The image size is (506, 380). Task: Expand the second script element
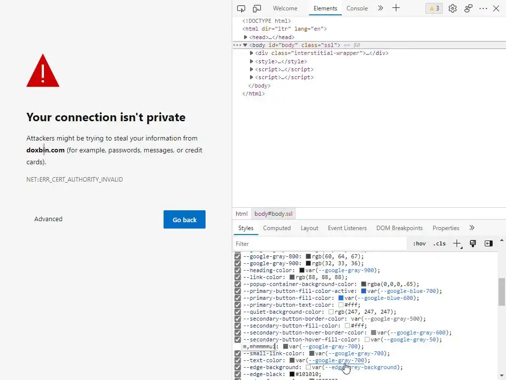[252, 77]
